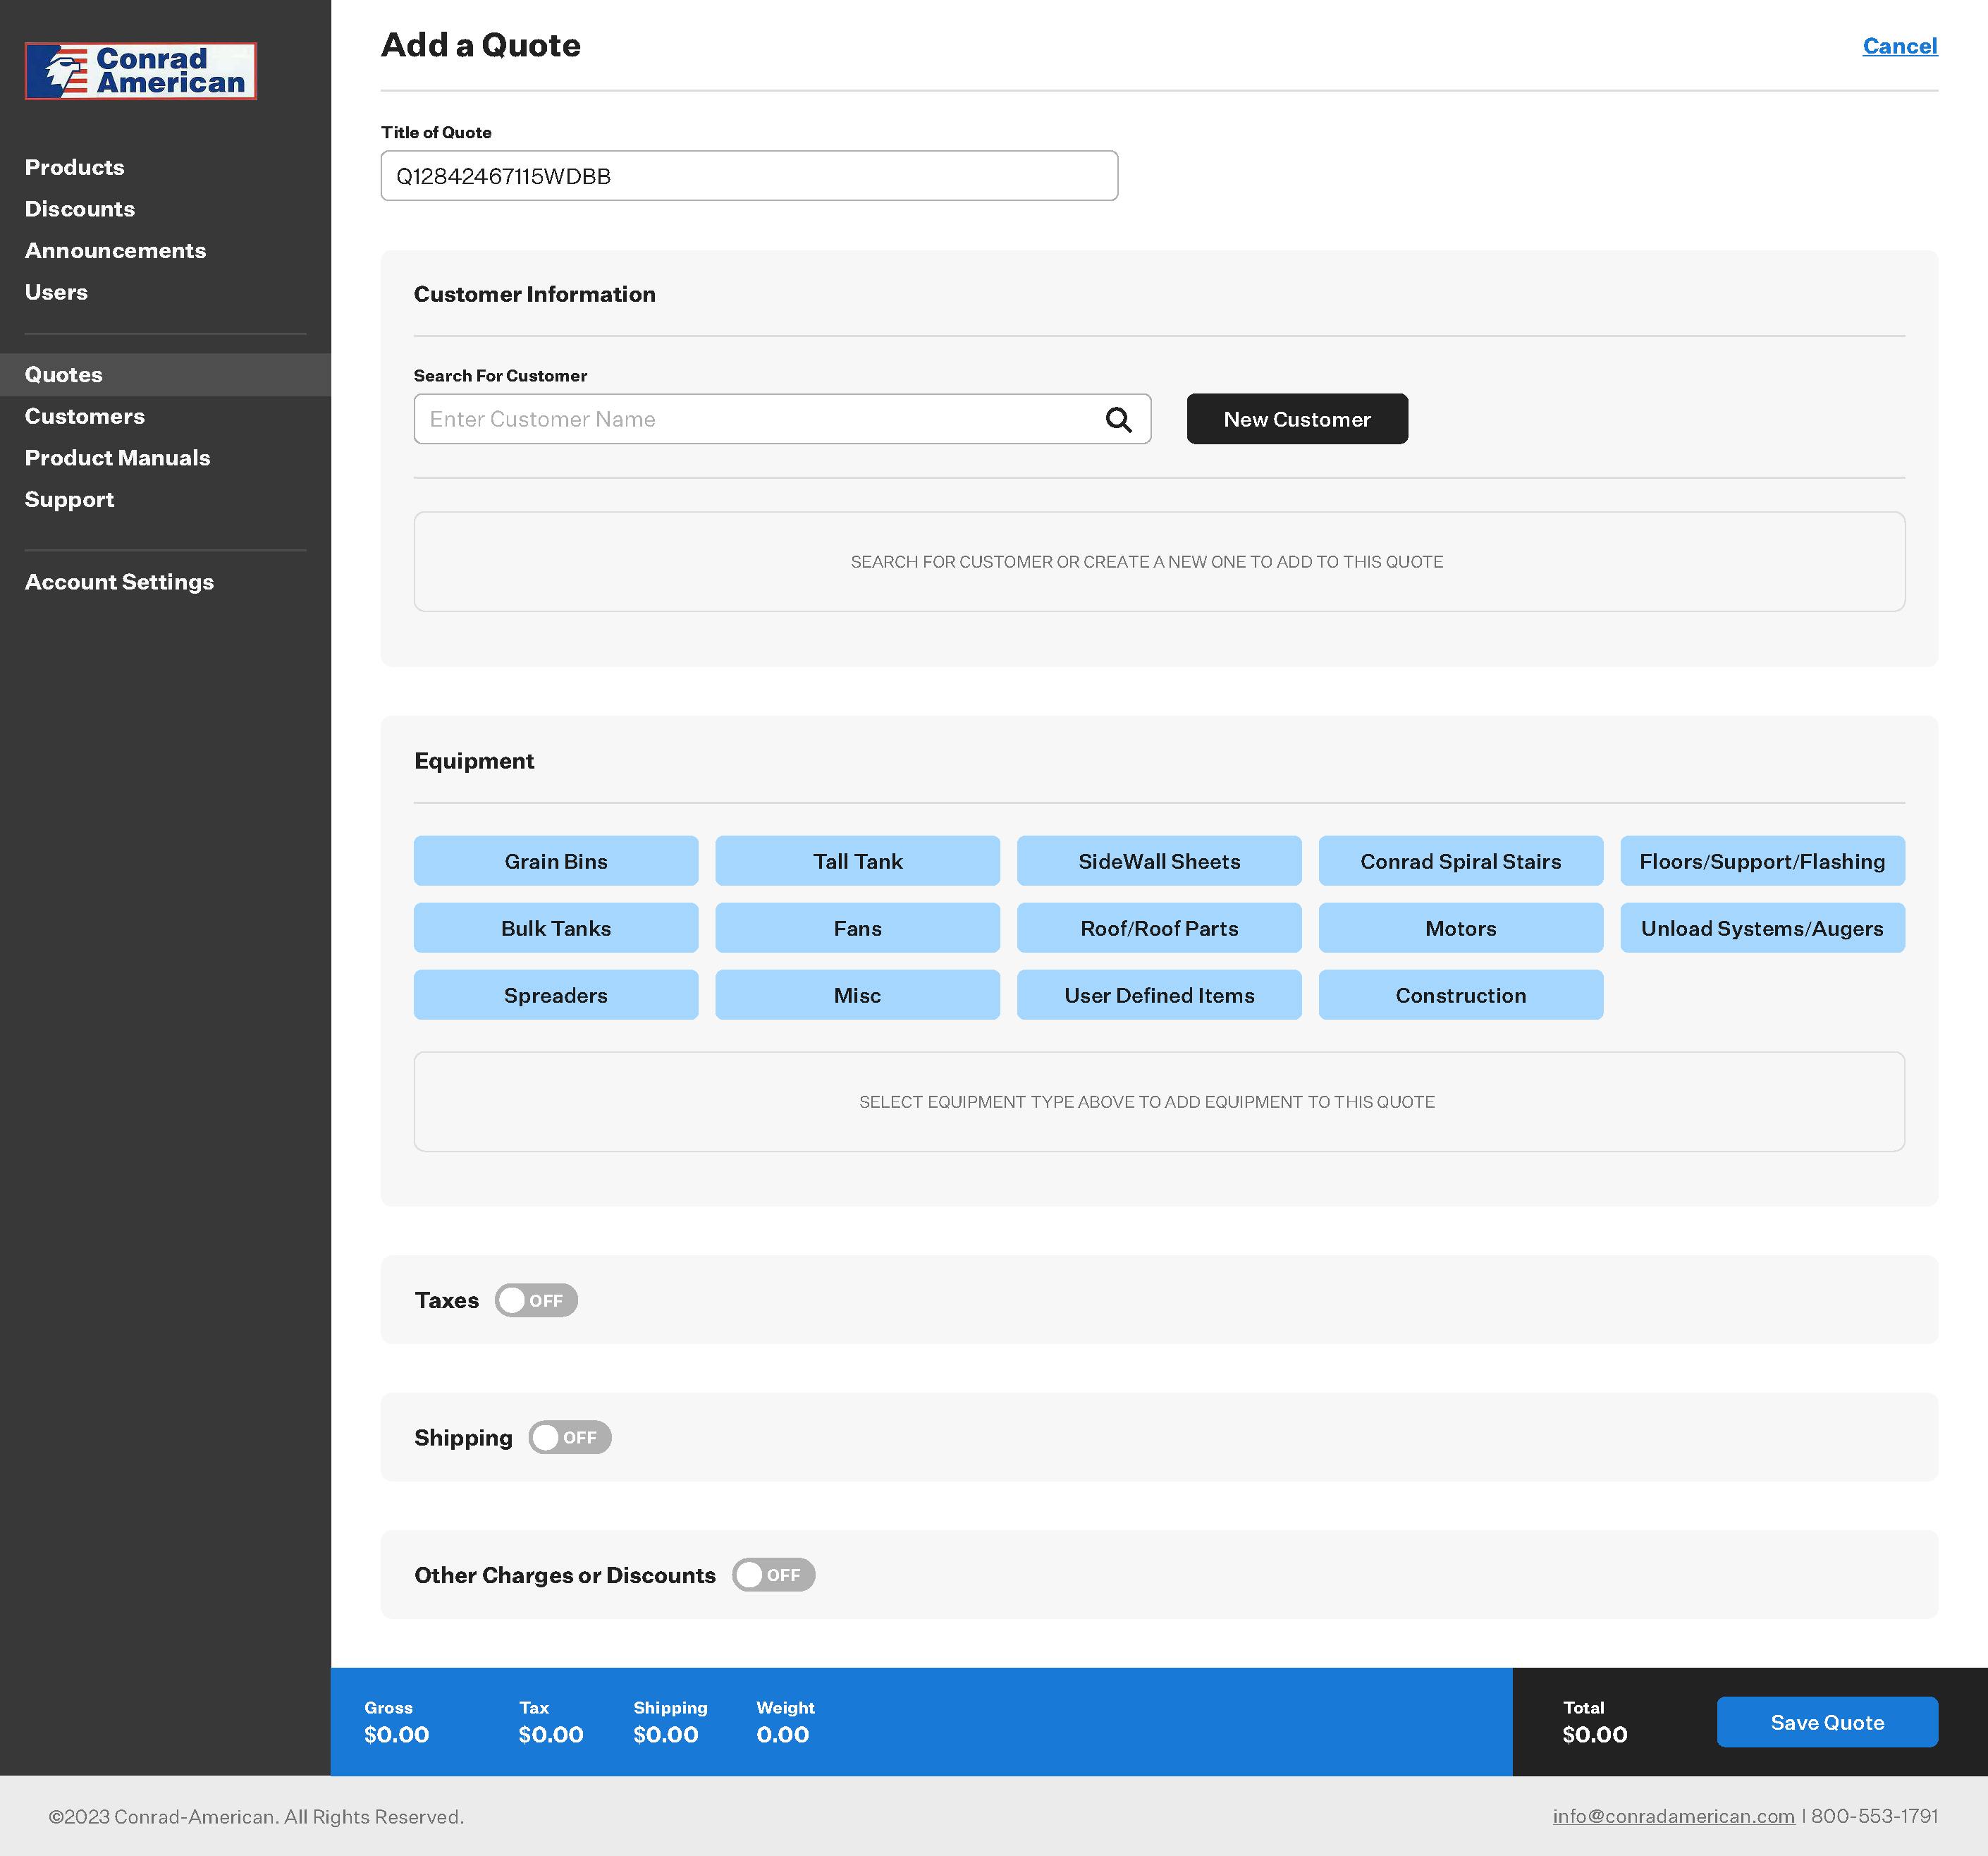Click the info@conradamerican.com email link
The height and width of the screenshot is (1856, 1988).
click(x=1673, y=1816)
